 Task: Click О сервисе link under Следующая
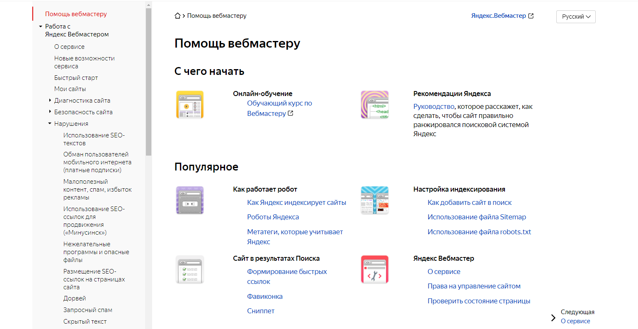tap(575, 321)
